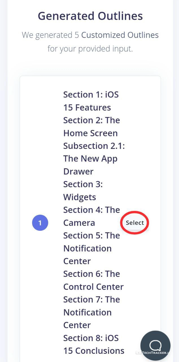Click Section 5: The Notification Center
The height and width of the screenshot is (362, 179).
(91, 248)
